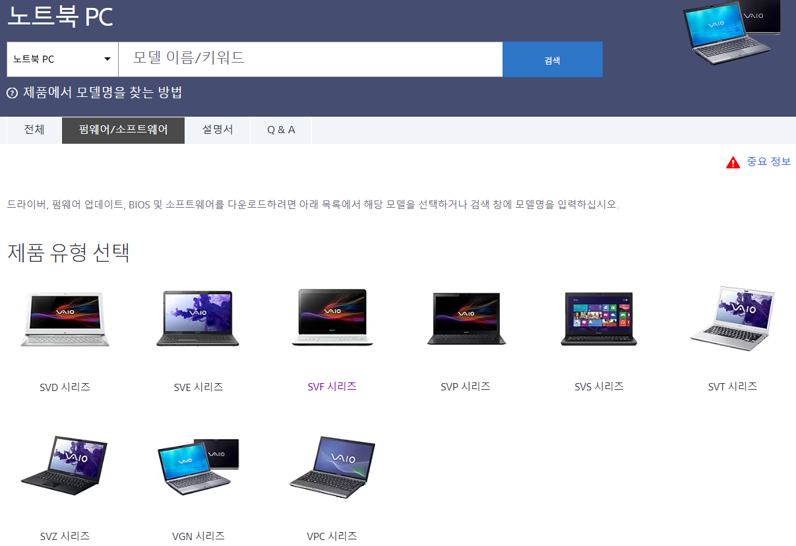Click the 모델 이름/키워드 search field
The height and width of the screenshot is (546, 796).
(311, 59)
